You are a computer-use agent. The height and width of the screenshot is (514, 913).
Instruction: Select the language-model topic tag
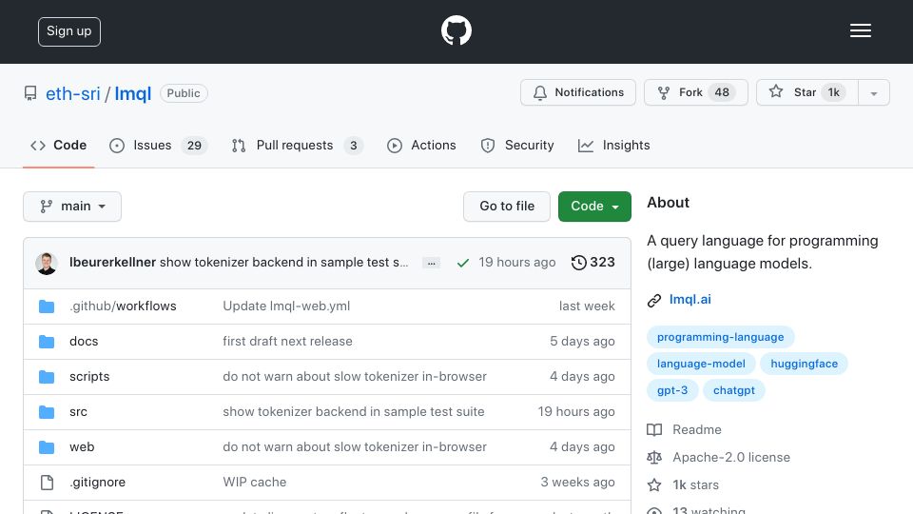[701, 364]
